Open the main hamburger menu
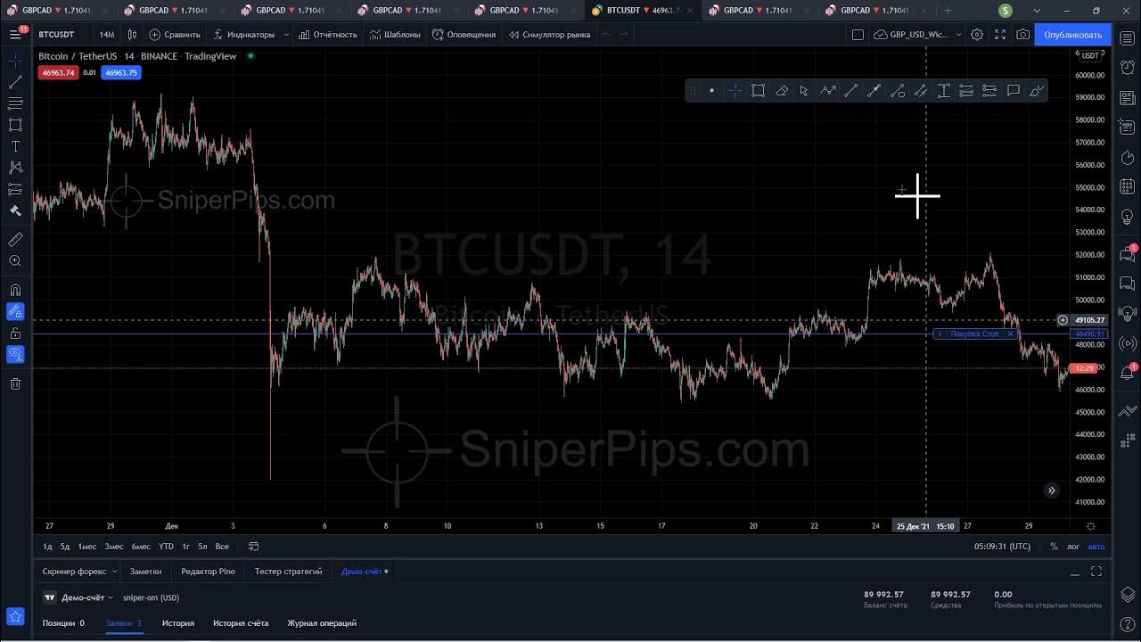Image resolution: width=1141 pixels, height=642 pixels. point(15,35)
